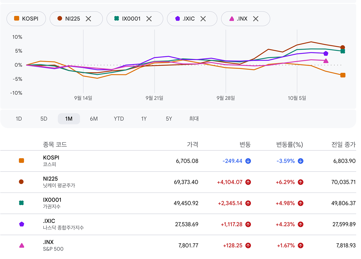Remove IX0001 from the comparison chart

click(x=149, y=19)
